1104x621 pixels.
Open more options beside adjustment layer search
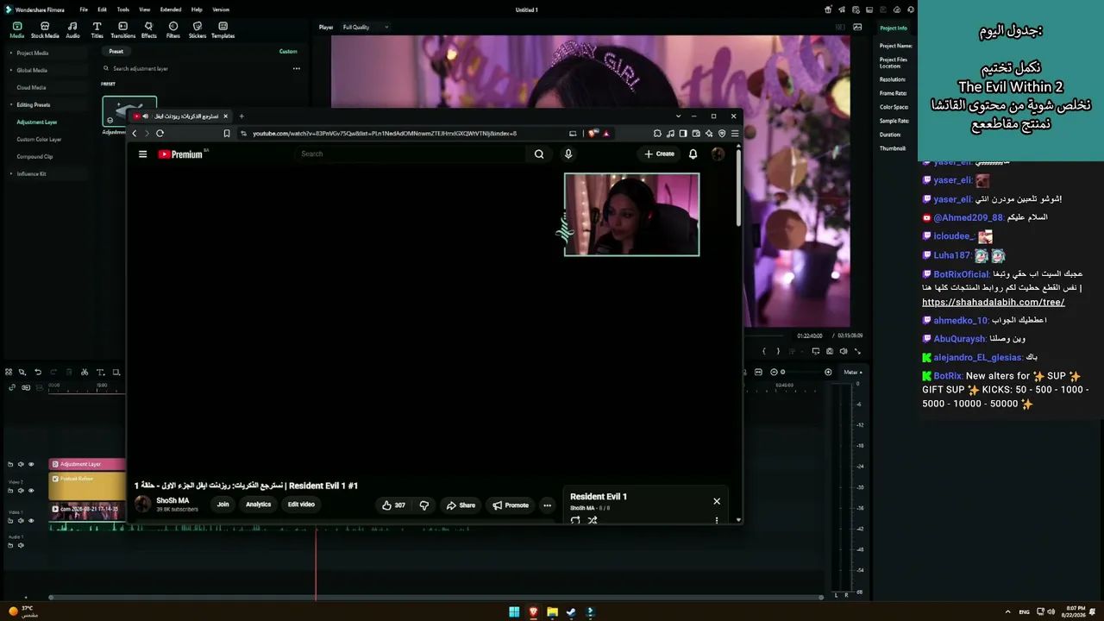tap(296, 69)
